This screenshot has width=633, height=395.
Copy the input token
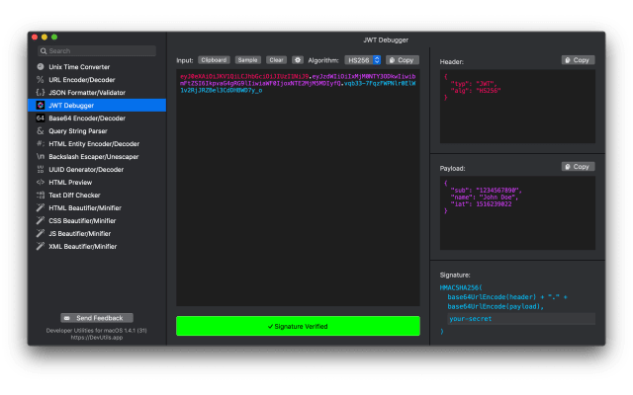[403, 60]
